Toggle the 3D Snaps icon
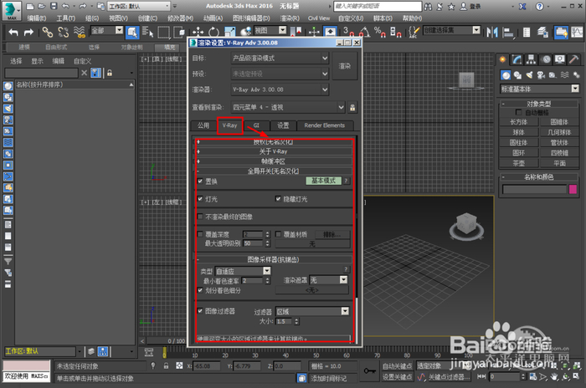 (x=349, y=32)
